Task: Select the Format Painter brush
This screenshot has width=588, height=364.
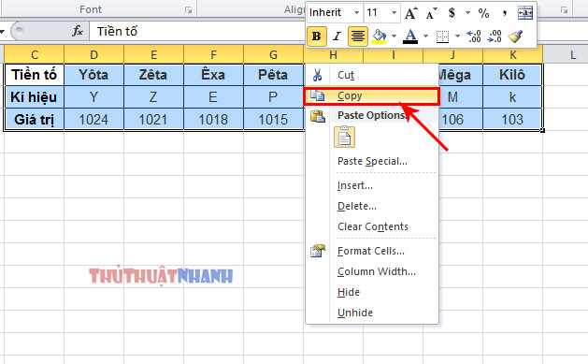Action: [x=515, y=36]
